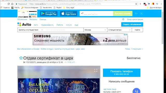Click Подать объявление button
This screenshot has width=166, height=93.
point(132,25)
